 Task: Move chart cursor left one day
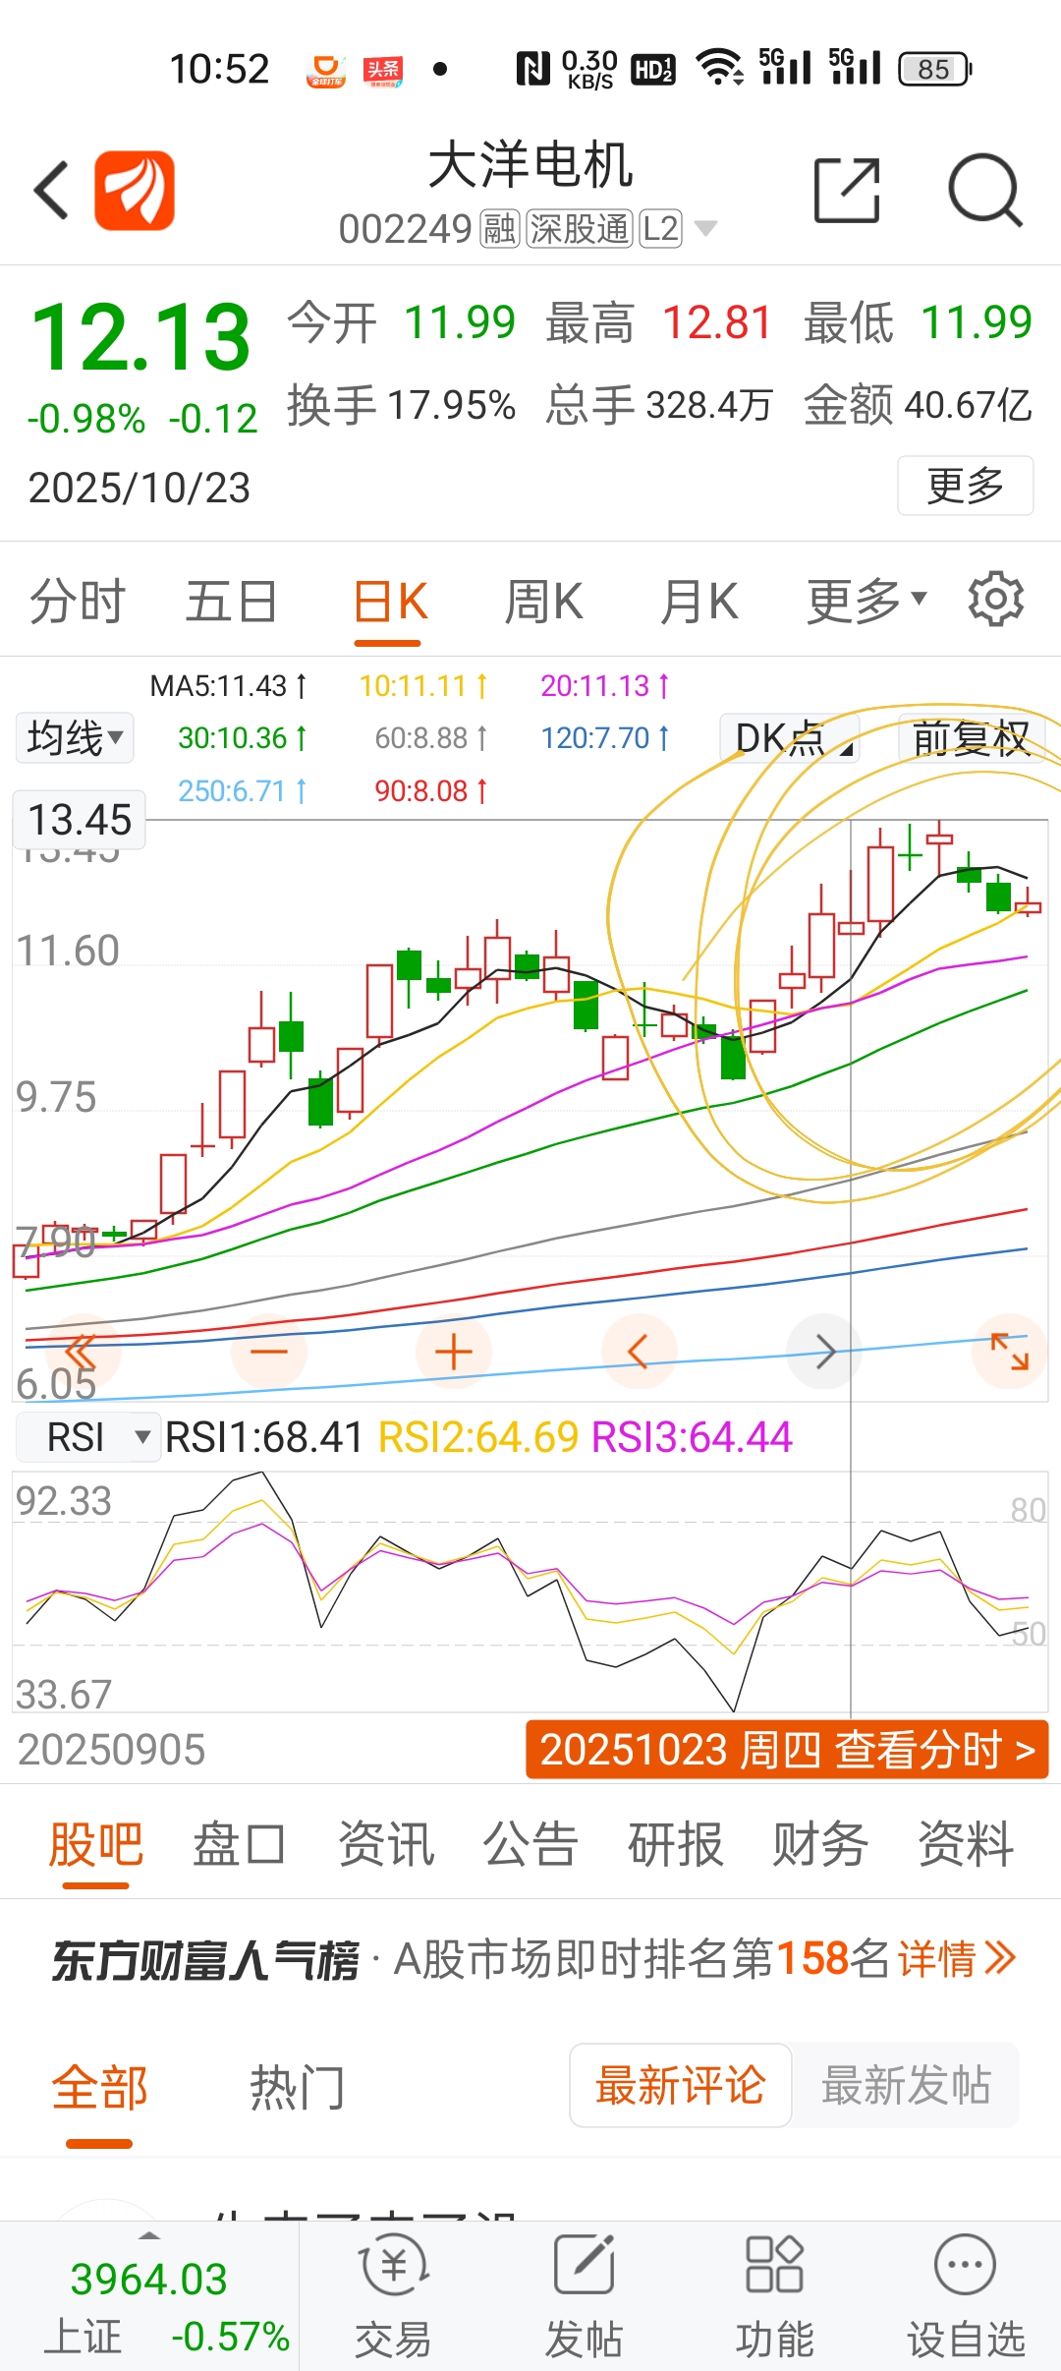click(639, 1352)
